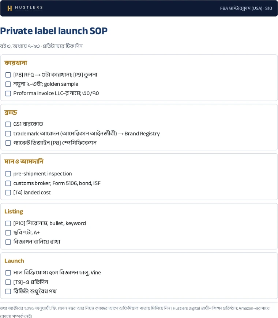Screen dimensions: 278x318
Task: Click the Hustlers logo icon
Action: tap(10, 8)
